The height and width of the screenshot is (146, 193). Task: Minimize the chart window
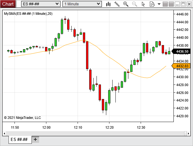point(177,4)
